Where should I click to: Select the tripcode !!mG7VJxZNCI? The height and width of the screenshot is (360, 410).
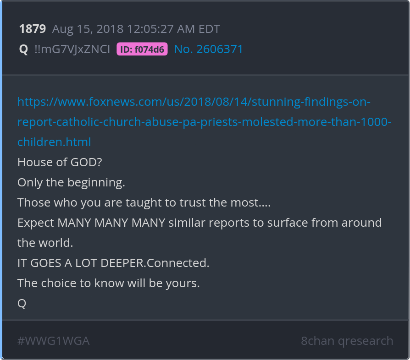click(72, 49)
